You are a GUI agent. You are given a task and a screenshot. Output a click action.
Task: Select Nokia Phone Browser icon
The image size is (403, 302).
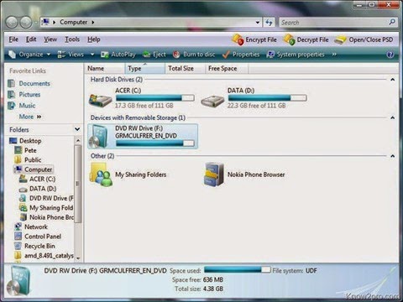pyautogui.click(x=214, y=174)
